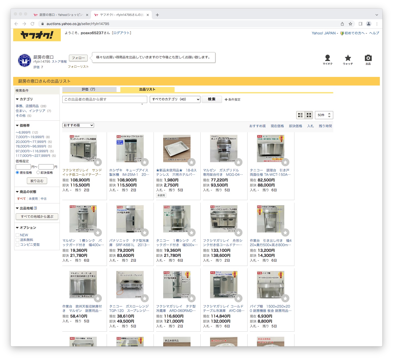Watch star on タニコー 1槽シンク item
Image resolution: width=393 pixels, height=359 pixels.
tap(192, 233)
